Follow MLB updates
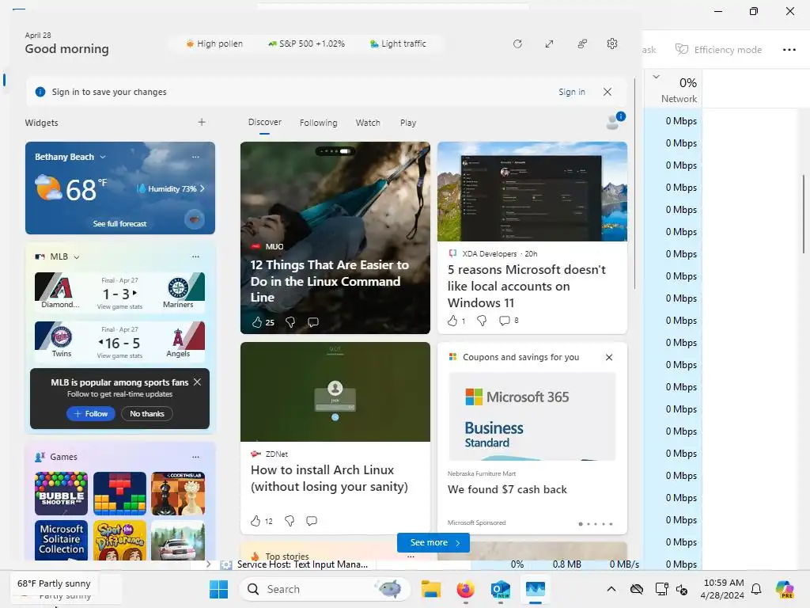Viewport: 810px width, 608px height. click(x=90, y=413)
